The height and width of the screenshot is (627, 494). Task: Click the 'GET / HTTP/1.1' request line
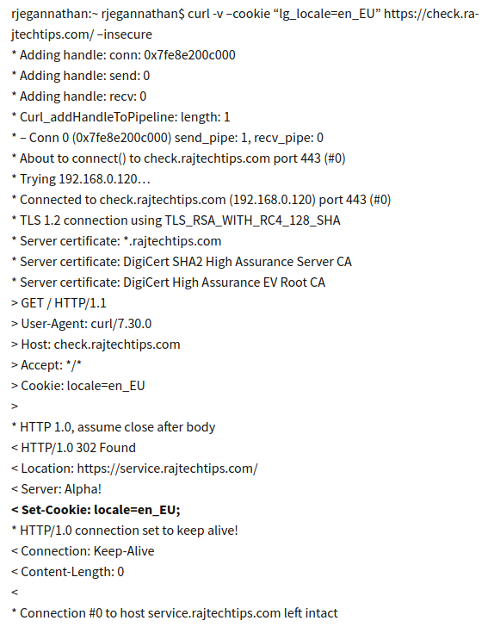pyautogui.click(x=59, y=303)
